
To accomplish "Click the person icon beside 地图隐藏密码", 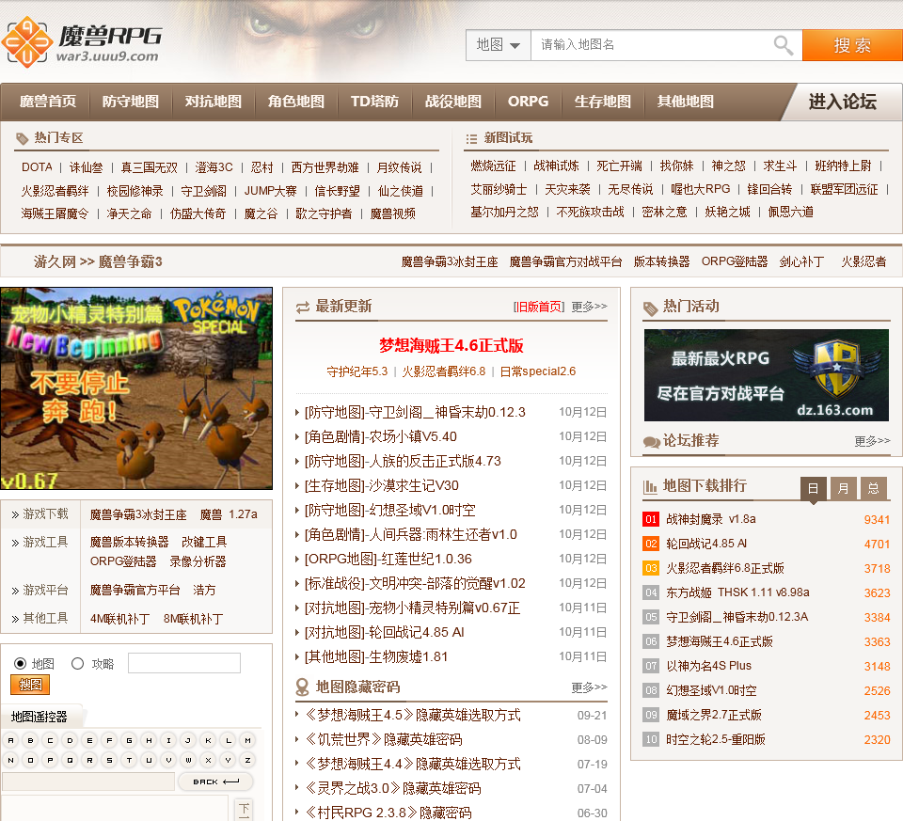I will tap(302, 687).
